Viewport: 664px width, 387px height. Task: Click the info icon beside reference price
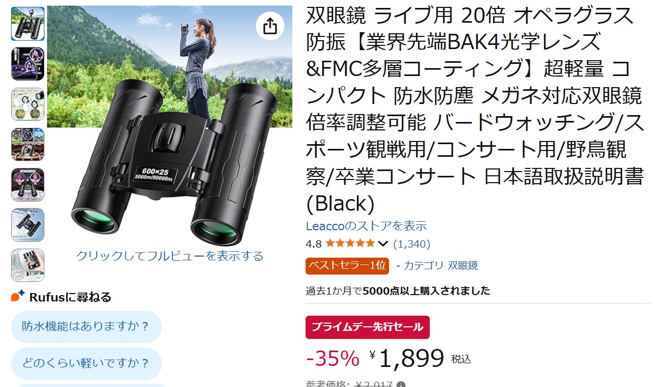pyautogui.click(x=401, y=384)
